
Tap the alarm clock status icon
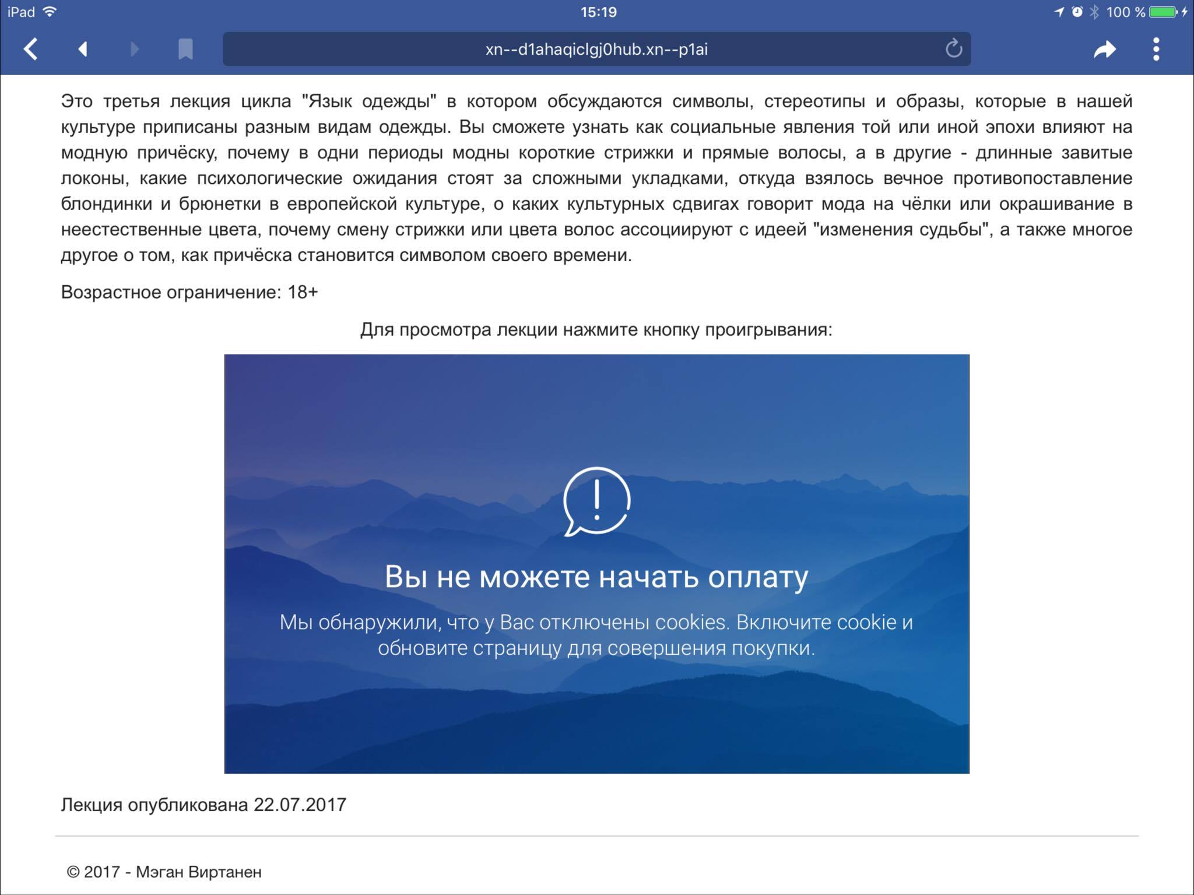(1077, 12)
